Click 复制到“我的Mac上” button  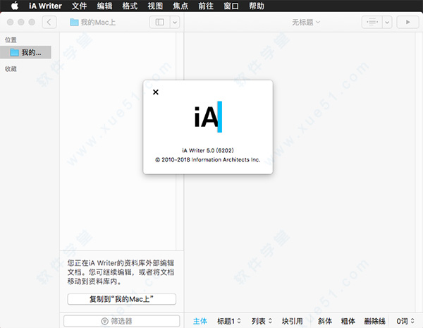(122, 299)
